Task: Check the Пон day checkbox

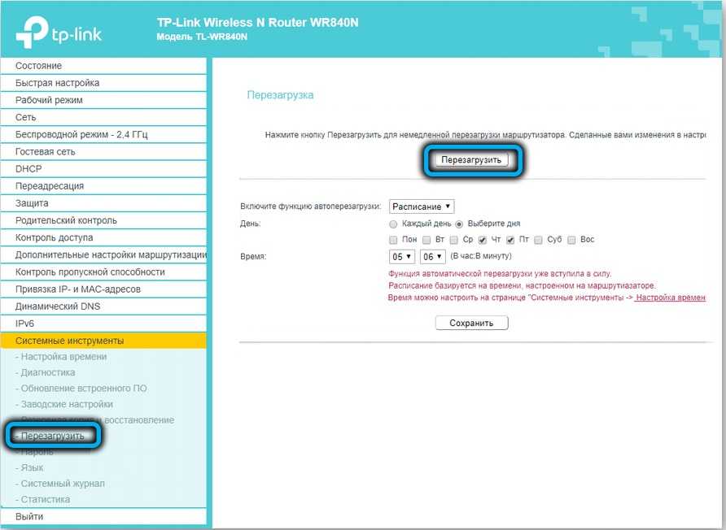Action: point(394,240)
